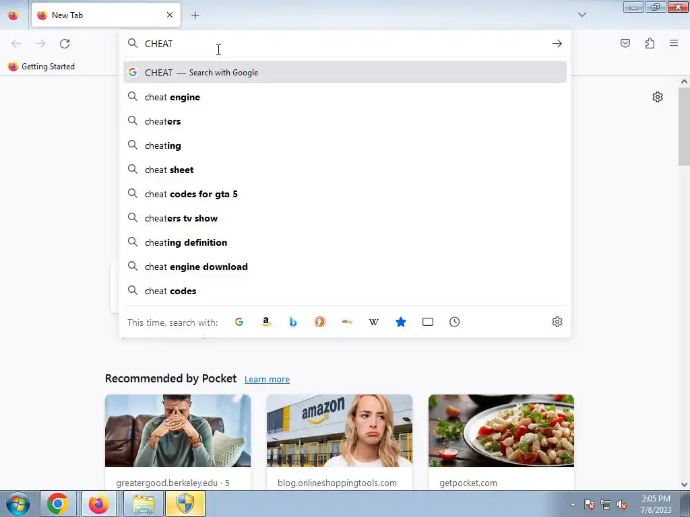Search with Google one-off icon
690x517 pixels.
tap(239, 322)
